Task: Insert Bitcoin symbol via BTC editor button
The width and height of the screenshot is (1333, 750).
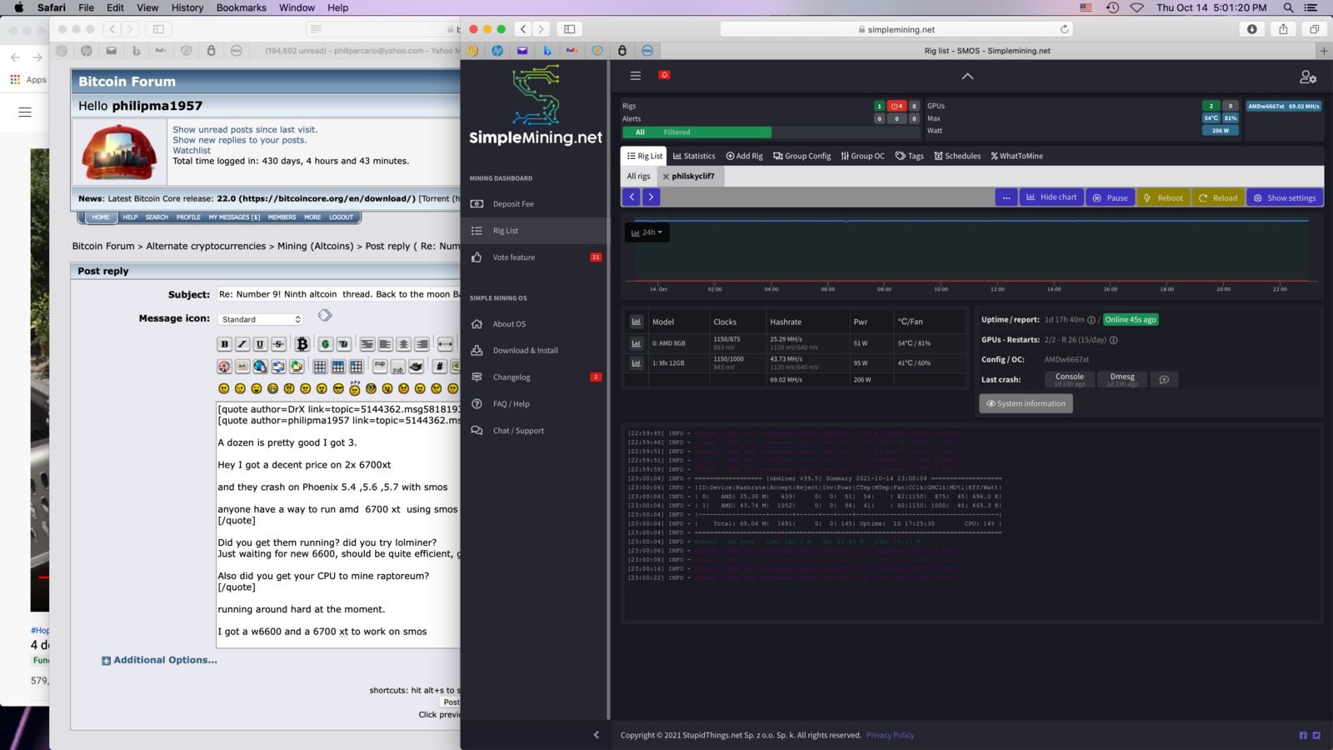Action: tap(302, 343)
